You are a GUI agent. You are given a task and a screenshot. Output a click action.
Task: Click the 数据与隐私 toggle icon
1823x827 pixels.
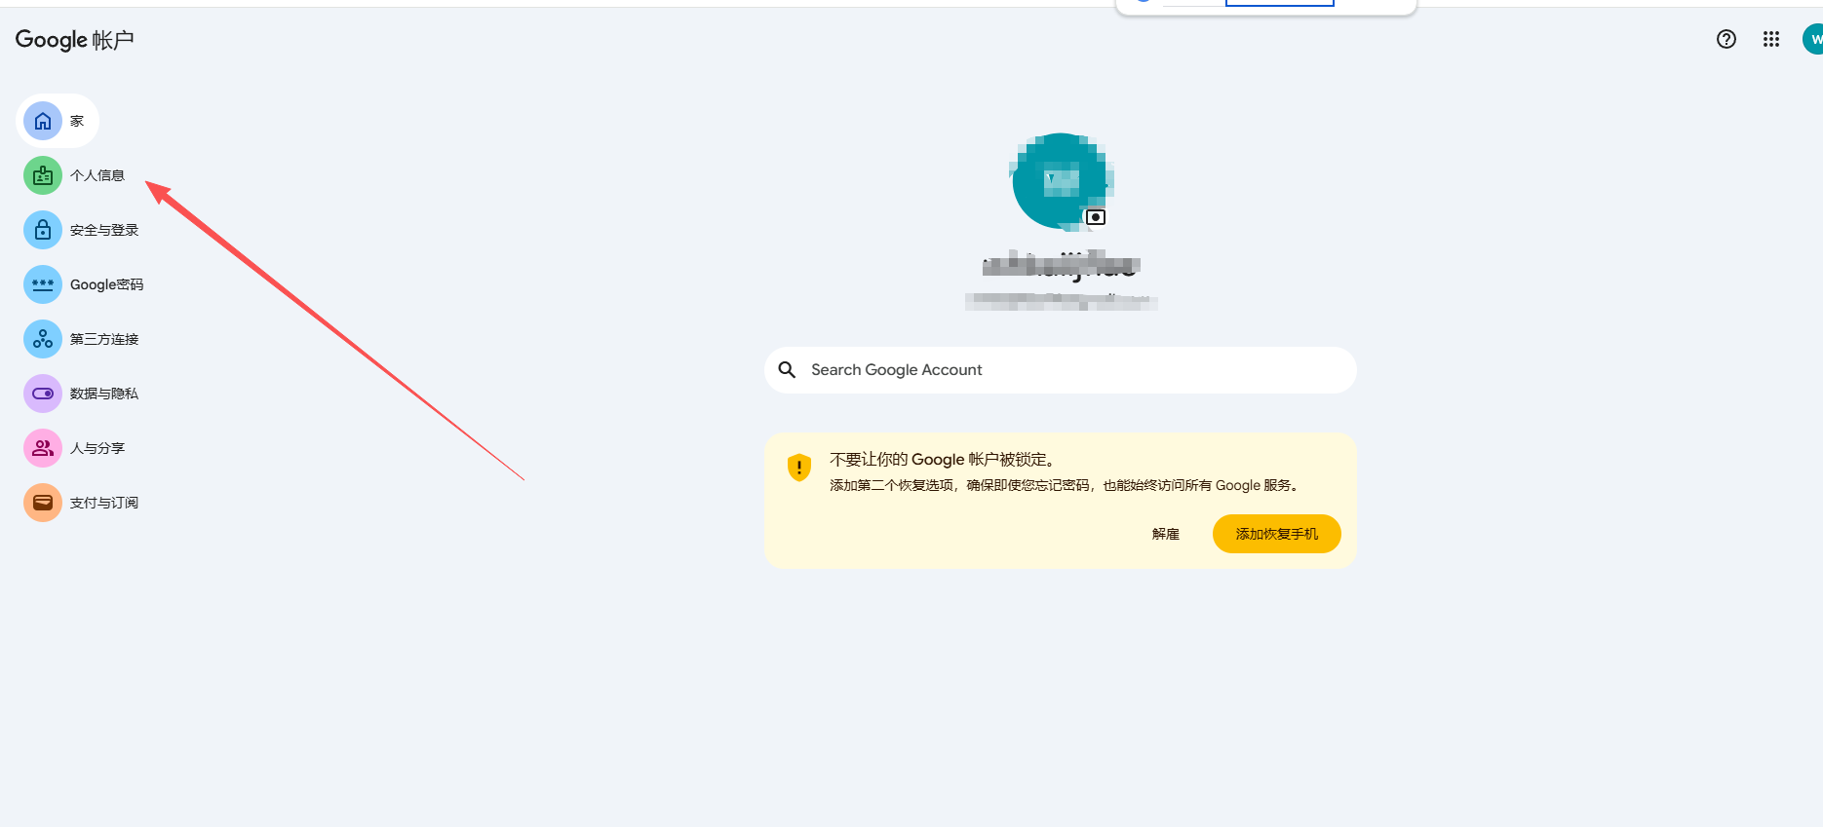pos(43,394)
